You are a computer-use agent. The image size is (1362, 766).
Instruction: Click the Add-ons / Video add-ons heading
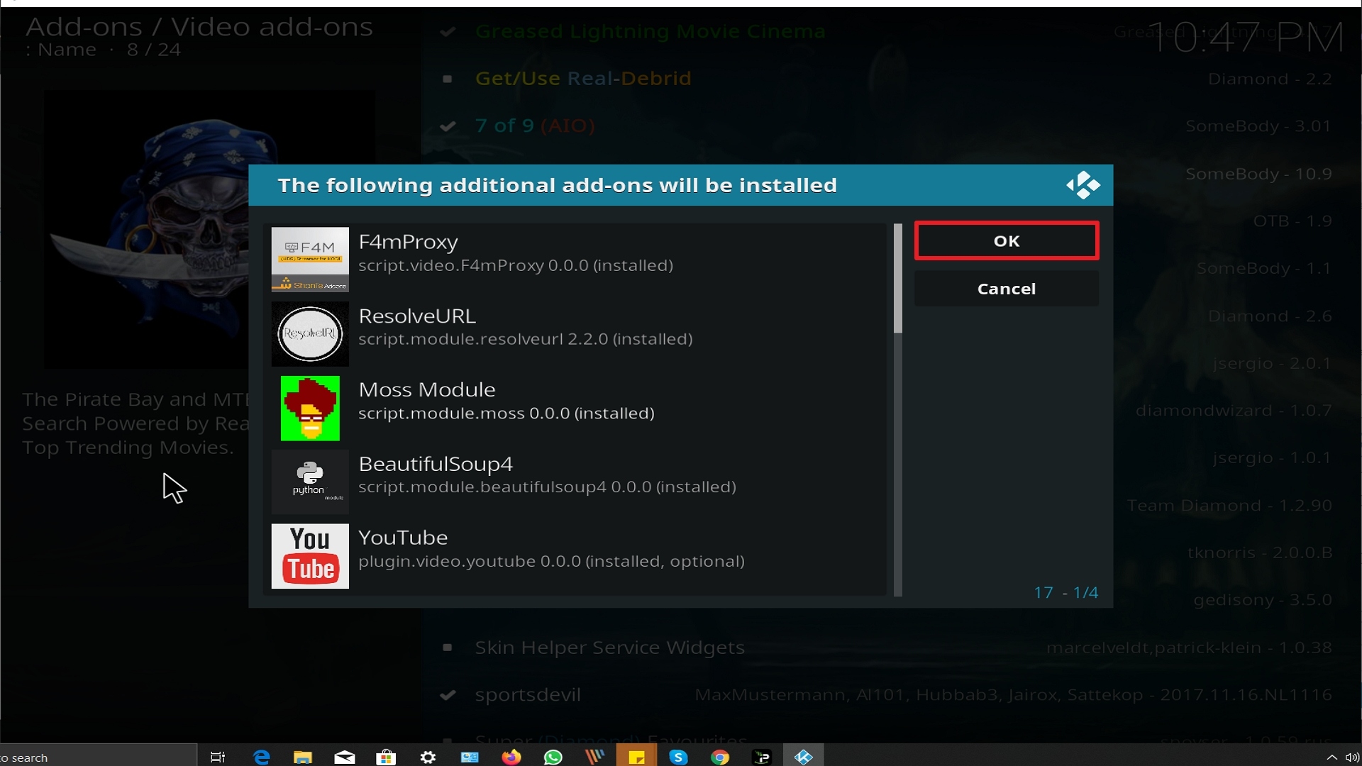pyautogui.click(x=199, y=27)
